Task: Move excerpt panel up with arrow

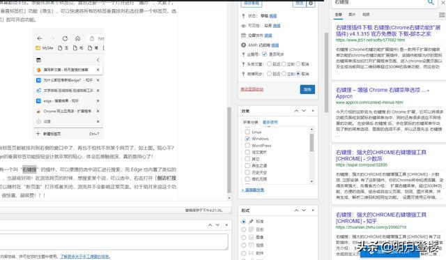Action: click(x=210, y=225)
